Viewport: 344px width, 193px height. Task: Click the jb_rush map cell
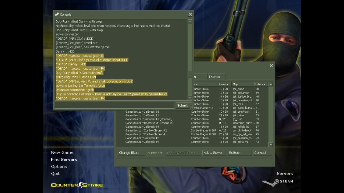[x=238, y=119]
